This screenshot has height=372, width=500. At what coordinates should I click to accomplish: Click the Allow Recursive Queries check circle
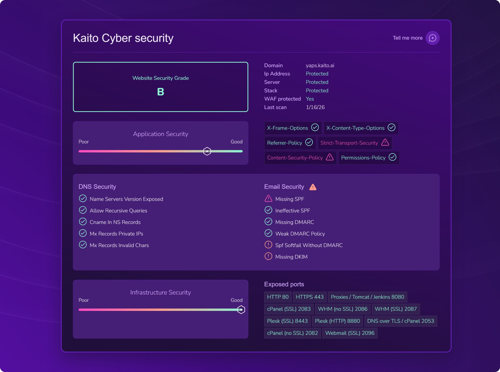[x=83, y=210]
